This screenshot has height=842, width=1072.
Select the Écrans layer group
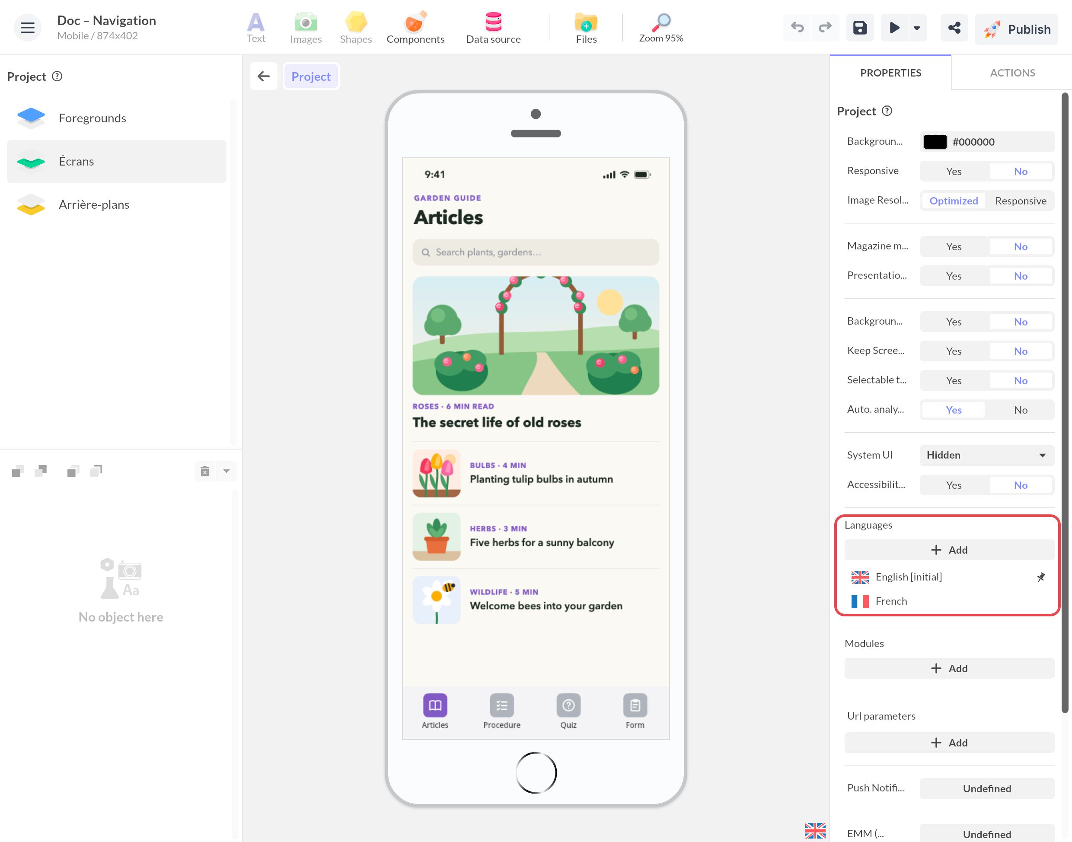[117, 162]
